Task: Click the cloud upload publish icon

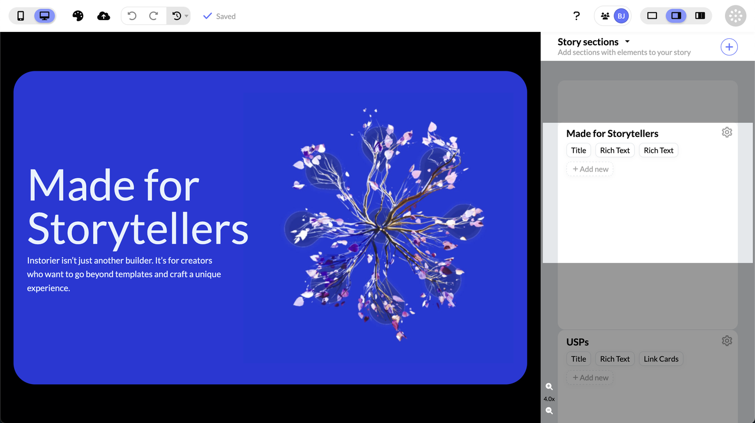Action: (x=104, y=16)
